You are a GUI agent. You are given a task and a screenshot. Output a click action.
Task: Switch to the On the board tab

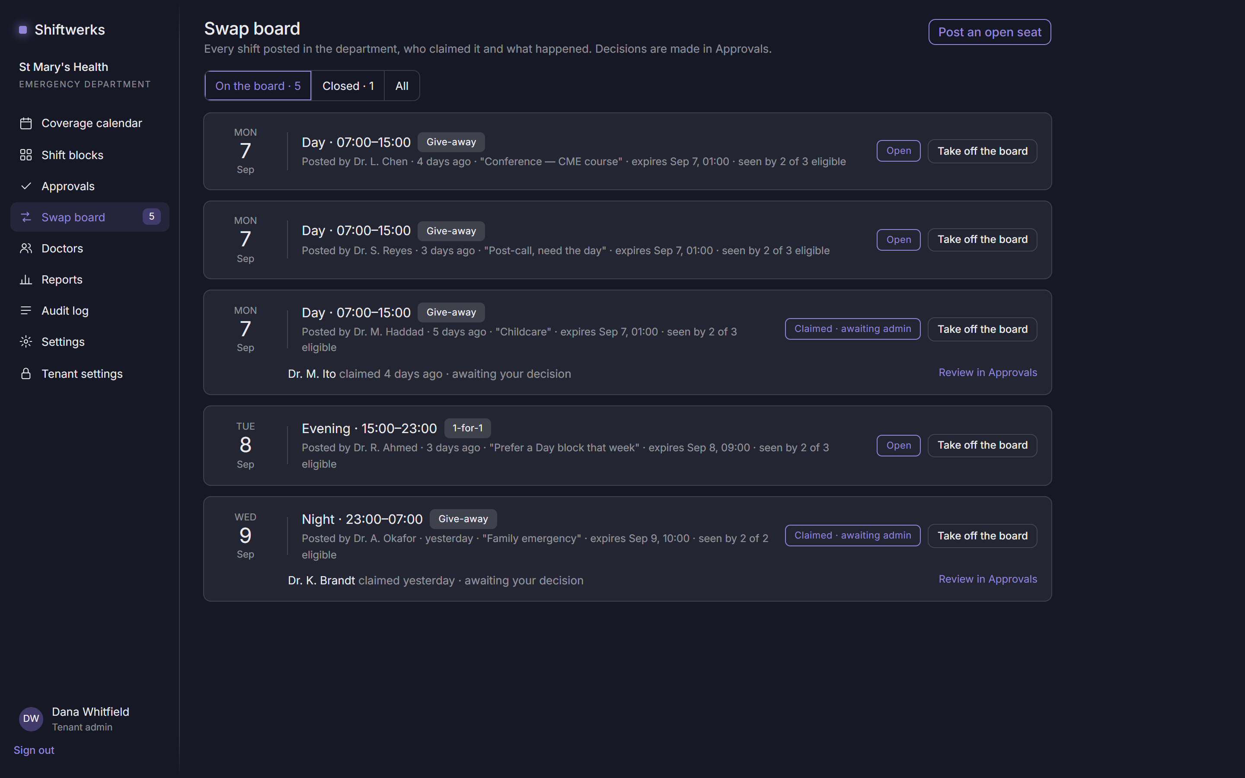[x=258, y=86]
